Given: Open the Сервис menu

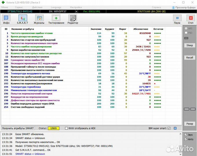Looking at the screenshot, I should (19, 7).
